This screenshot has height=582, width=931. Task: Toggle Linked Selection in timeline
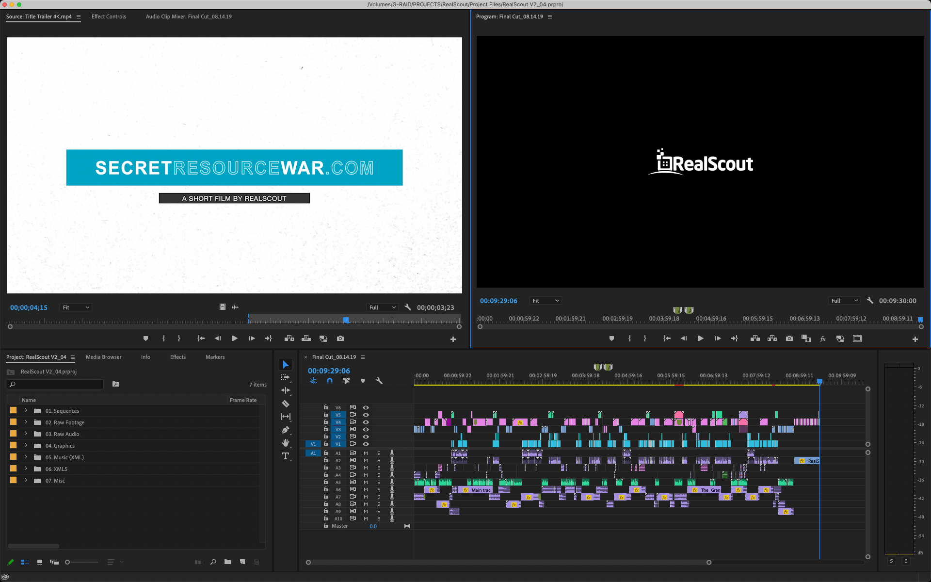(x=346, y=381)
